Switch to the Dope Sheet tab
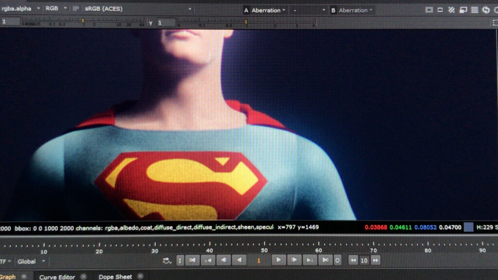Screen dimensions: 498x280 [x=115, y=277]
